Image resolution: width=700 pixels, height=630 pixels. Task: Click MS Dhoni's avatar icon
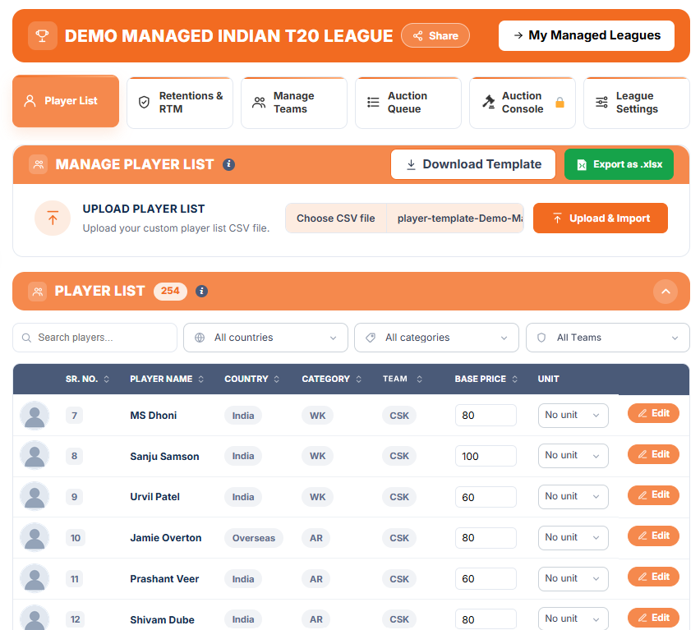[35, 416]
